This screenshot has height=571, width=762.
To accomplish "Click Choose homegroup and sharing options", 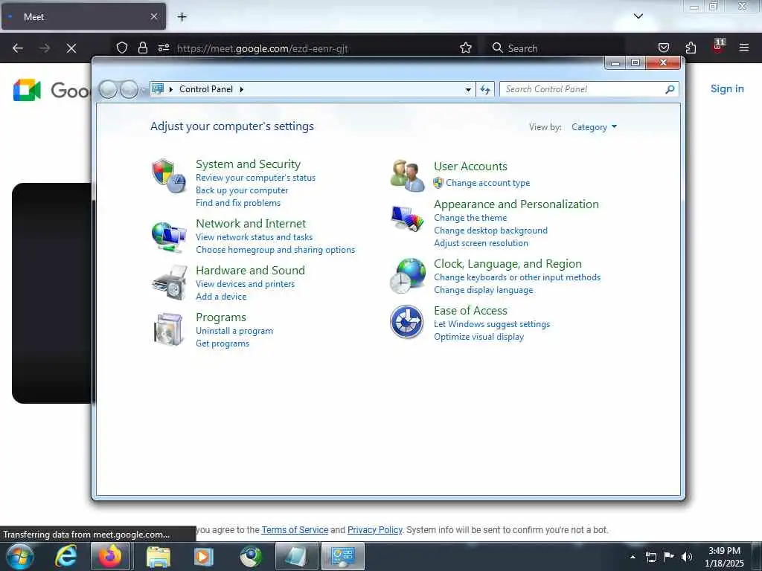I will pyautogui.click(x=275, y=250).
